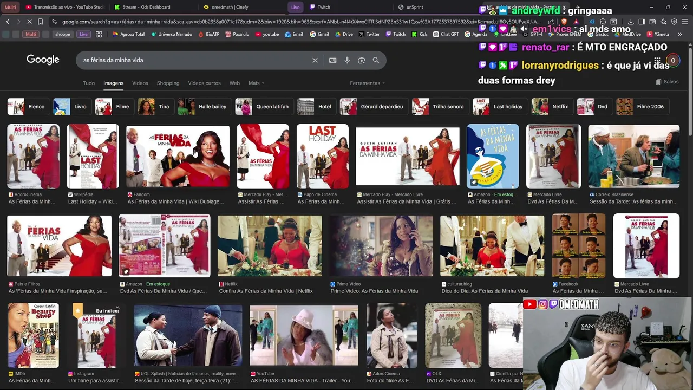Select the Imagens tab
The height and width of the screenshot is (390, 693).
point(114,83)
